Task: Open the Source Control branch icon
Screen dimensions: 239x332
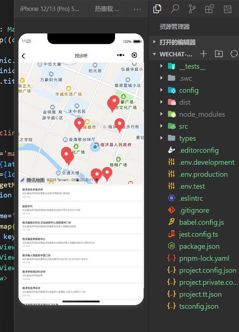Action: (x=192, y=9)
